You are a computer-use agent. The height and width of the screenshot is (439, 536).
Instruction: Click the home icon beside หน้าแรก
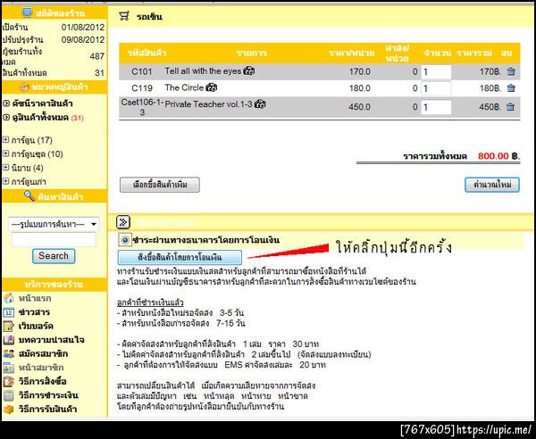coord(9,298)
